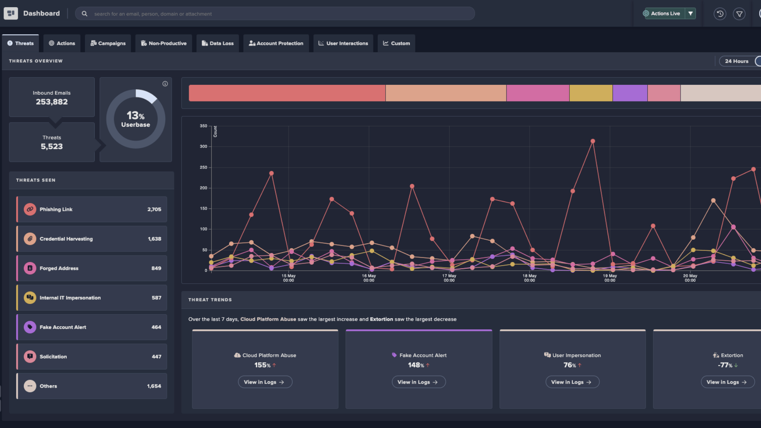The image size is (761, 428).
Task: Expand the Actions Live dropdown arrow
Action: pyautogui.click(x=690, y=13)
